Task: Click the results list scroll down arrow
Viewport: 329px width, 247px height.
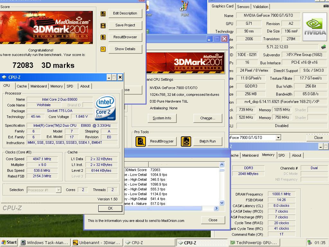Action: tap(222, 203)
